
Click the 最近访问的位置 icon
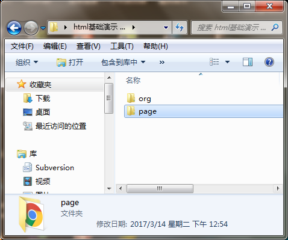point(28,126)
